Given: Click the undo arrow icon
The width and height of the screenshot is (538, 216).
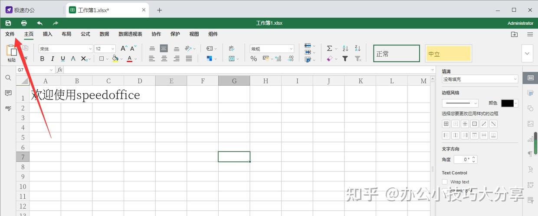Looking at the screenshot, I should coord(40,23).
